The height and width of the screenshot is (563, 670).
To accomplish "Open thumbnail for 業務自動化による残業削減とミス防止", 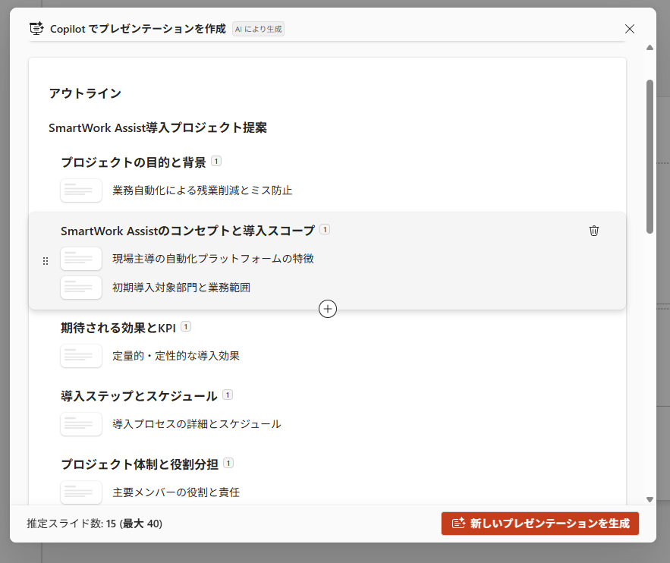I will pos(81,190).
